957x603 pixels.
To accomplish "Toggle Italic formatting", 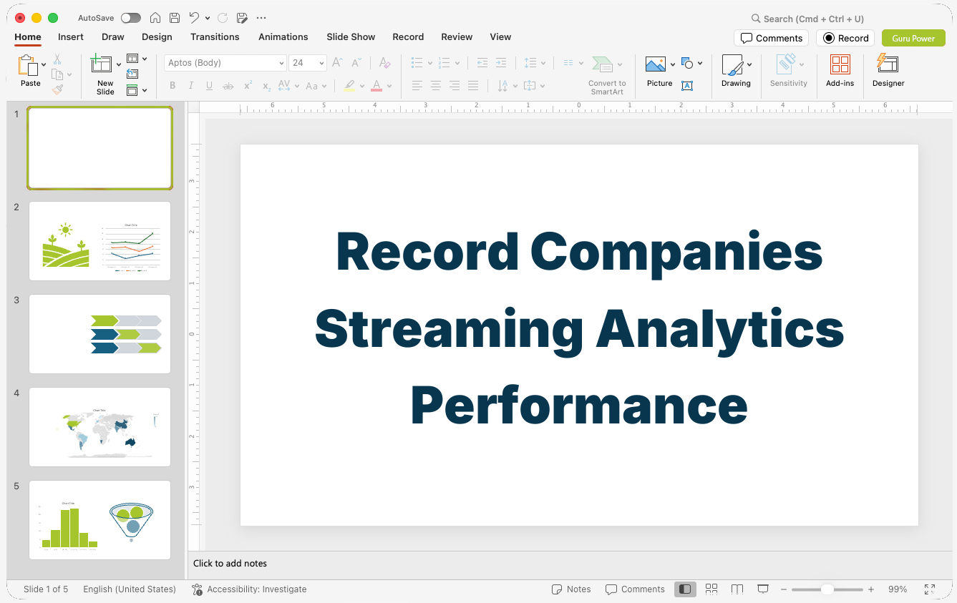I will [191, 86].
